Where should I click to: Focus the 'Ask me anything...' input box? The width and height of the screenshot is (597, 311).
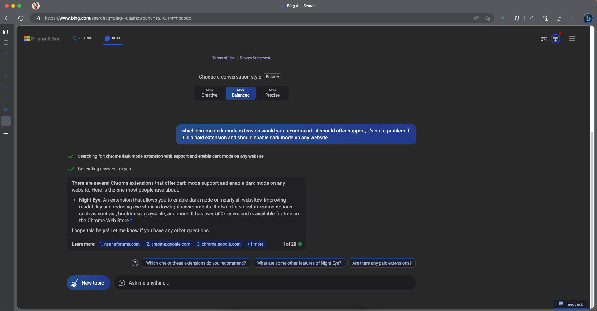pyautogui.click(x=265, y=283)
